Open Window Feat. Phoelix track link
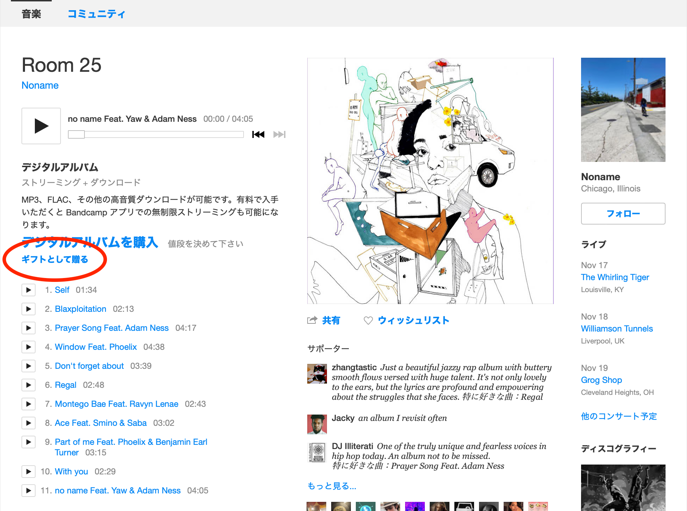 (x=96, y=347)
